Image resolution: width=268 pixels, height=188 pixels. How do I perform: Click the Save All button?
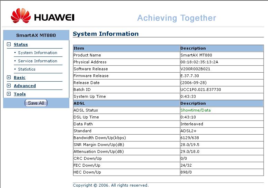[36, 103]
